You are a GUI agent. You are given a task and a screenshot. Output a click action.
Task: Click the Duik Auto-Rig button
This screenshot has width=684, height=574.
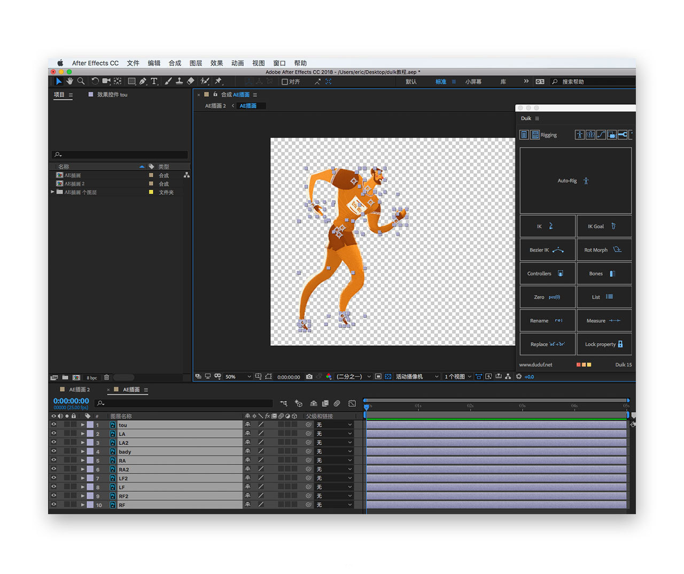click(x=576, y=181)
